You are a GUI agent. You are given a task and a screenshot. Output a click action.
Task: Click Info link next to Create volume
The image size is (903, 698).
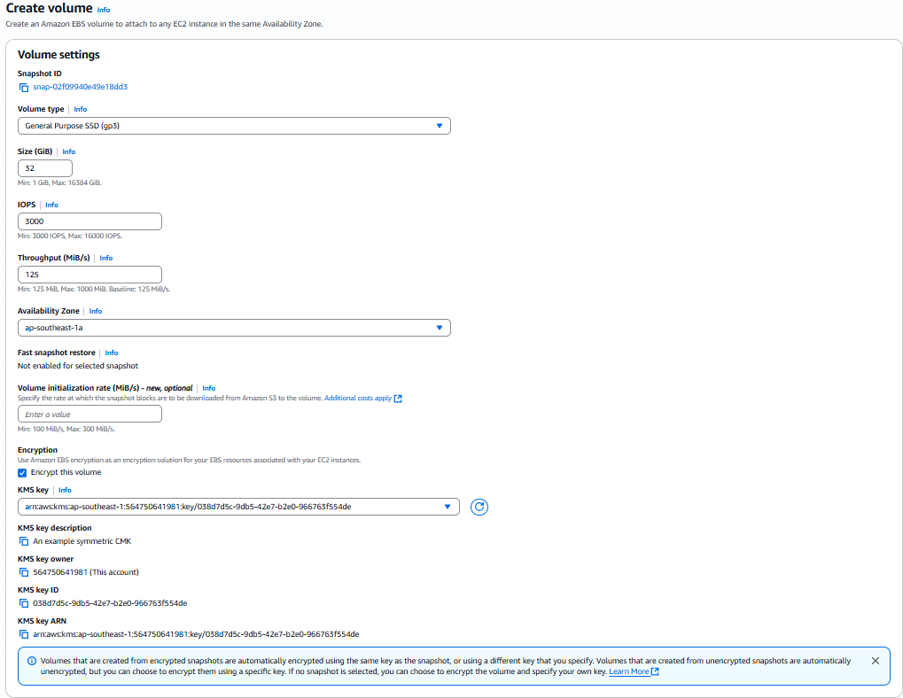point(104,10)
